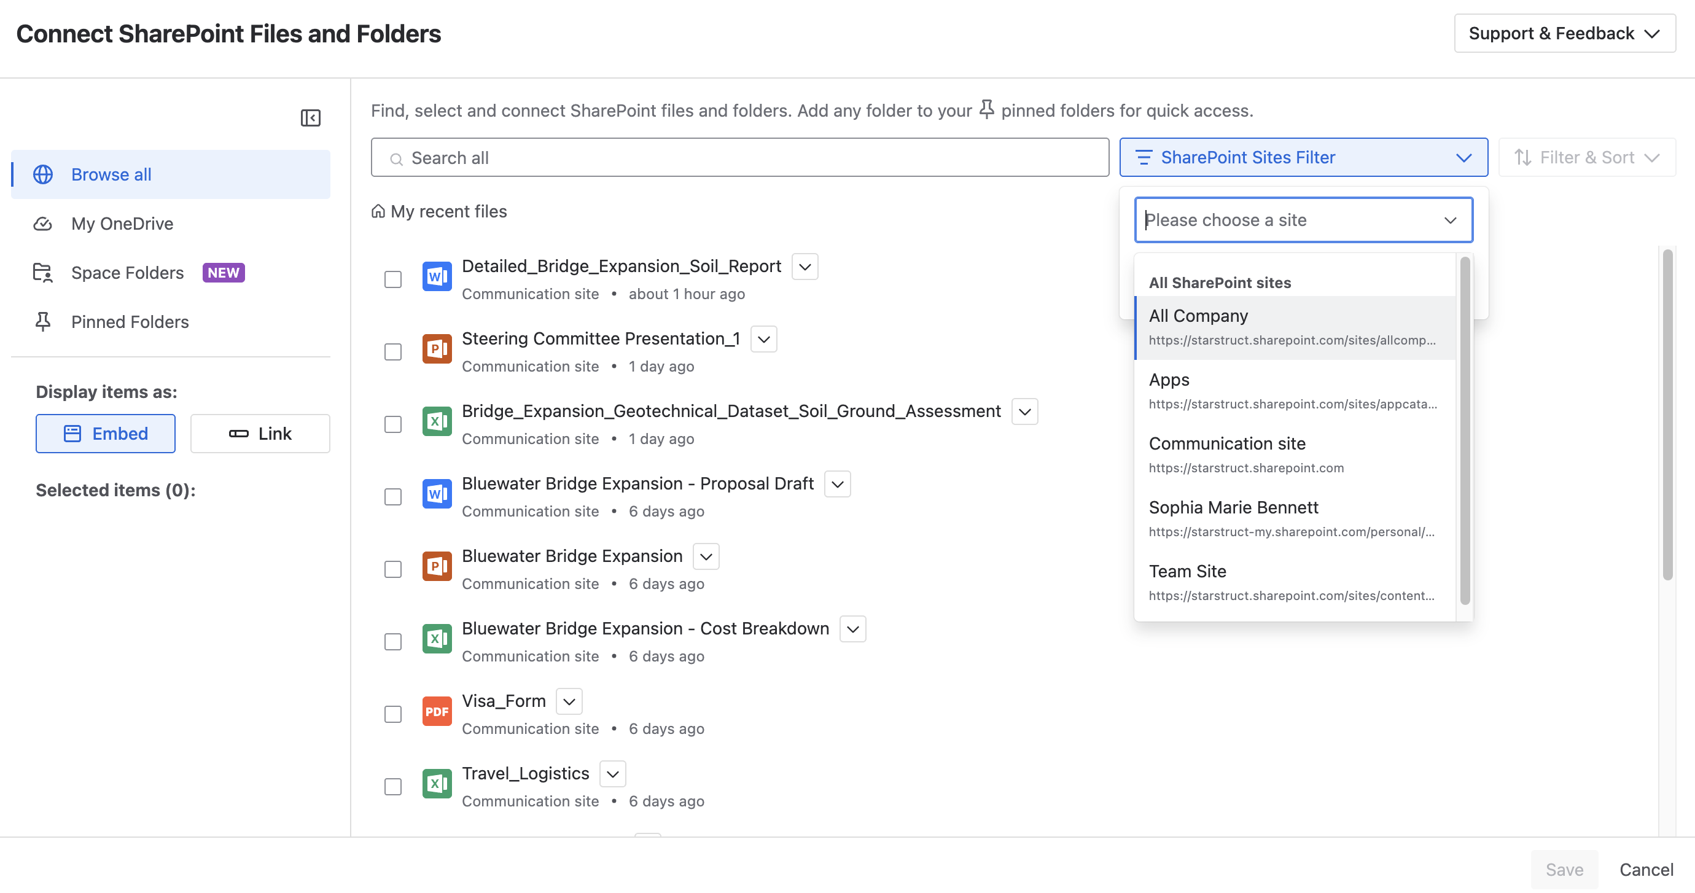Switch display mode to Embed

tap(105, 434)
